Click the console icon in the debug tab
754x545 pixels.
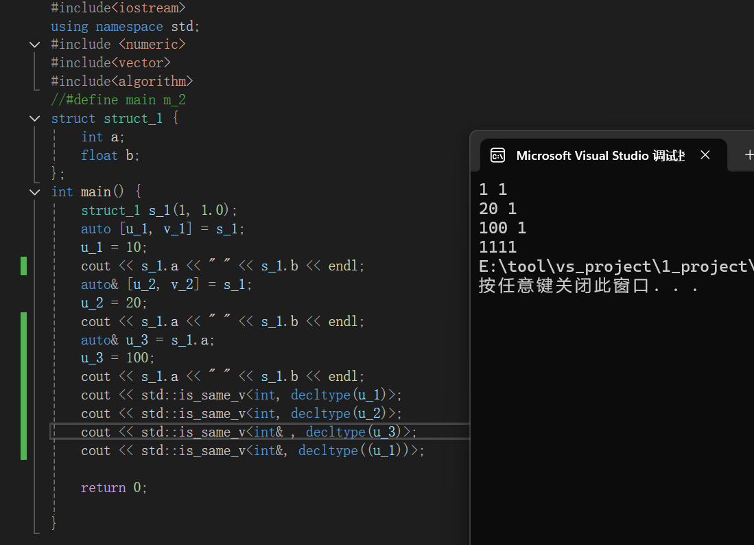coord(498,156)
